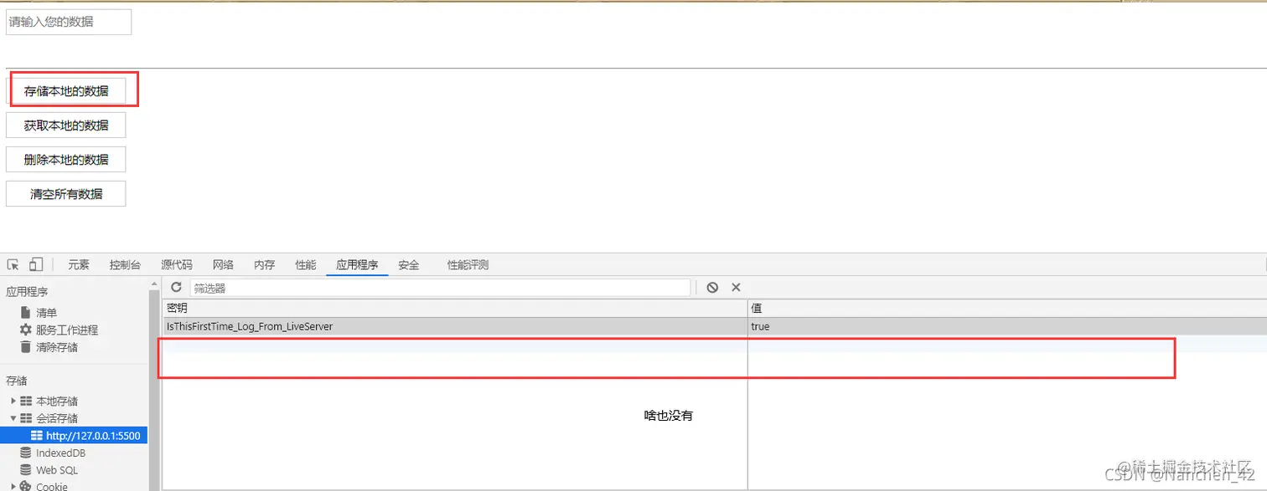Switch to the 安全 tab

click(409, 265)
